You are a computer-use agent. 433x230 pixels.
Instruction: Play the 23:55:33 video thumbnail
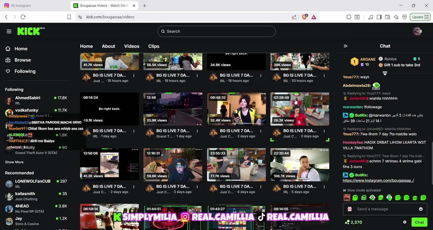pos(236,165)
